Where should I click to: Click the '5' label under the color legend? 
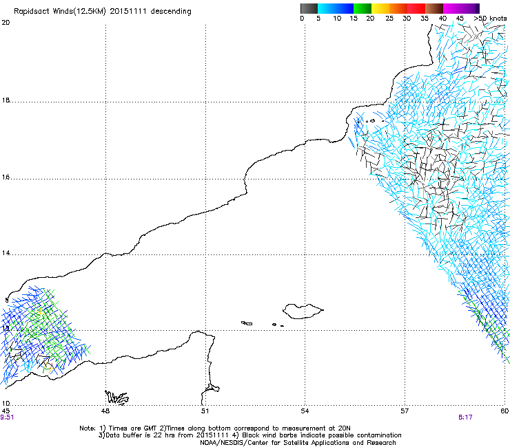coord(318,19)
